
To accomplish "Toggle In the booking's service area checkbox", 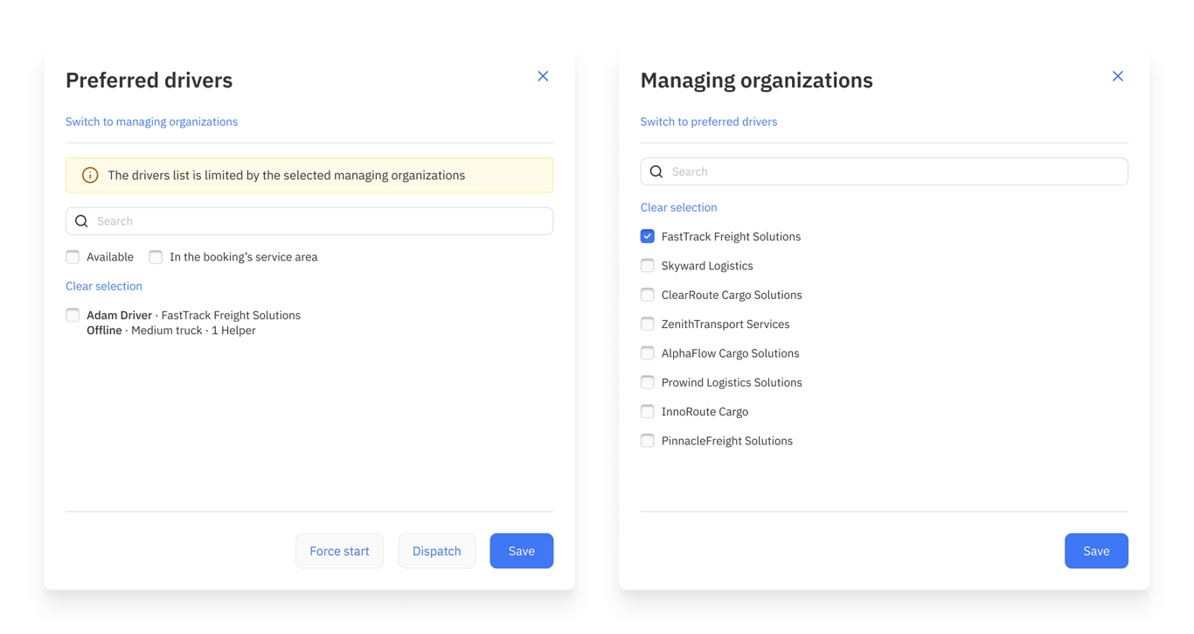I will click(156, 256).
